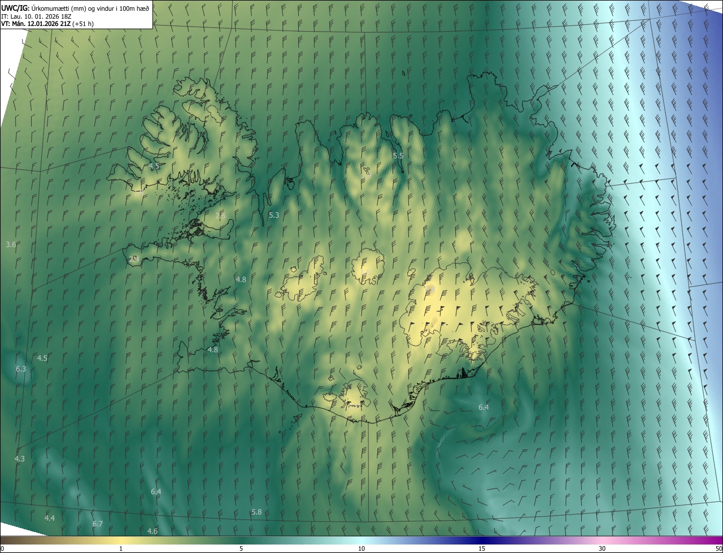
Task: Select the '15' tick on the colour scale
Action: (x=482, y=548)
